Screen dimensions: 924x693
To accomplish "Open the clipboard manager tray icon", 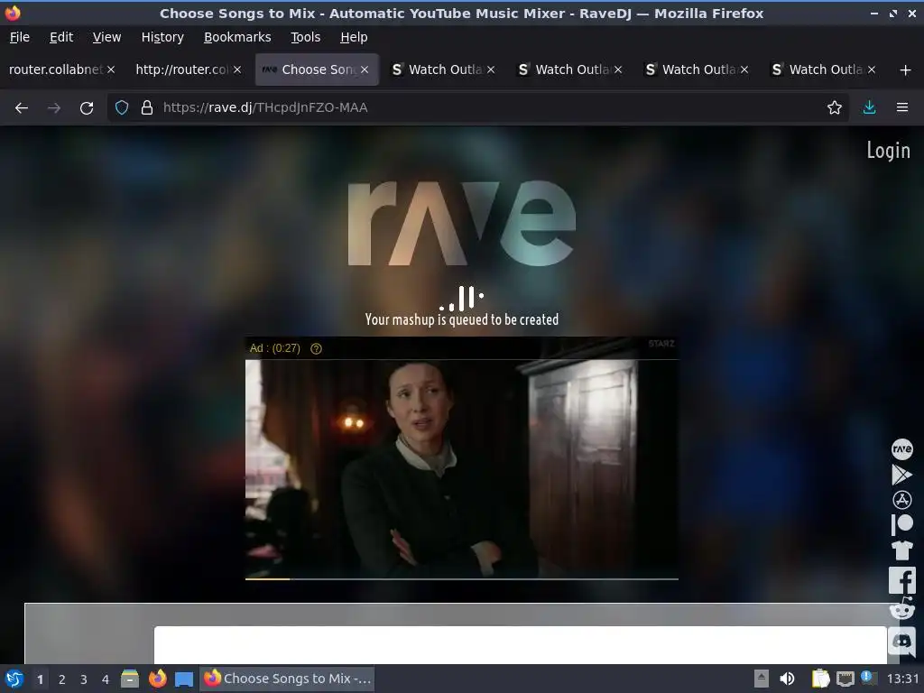I will coord(820,679).
